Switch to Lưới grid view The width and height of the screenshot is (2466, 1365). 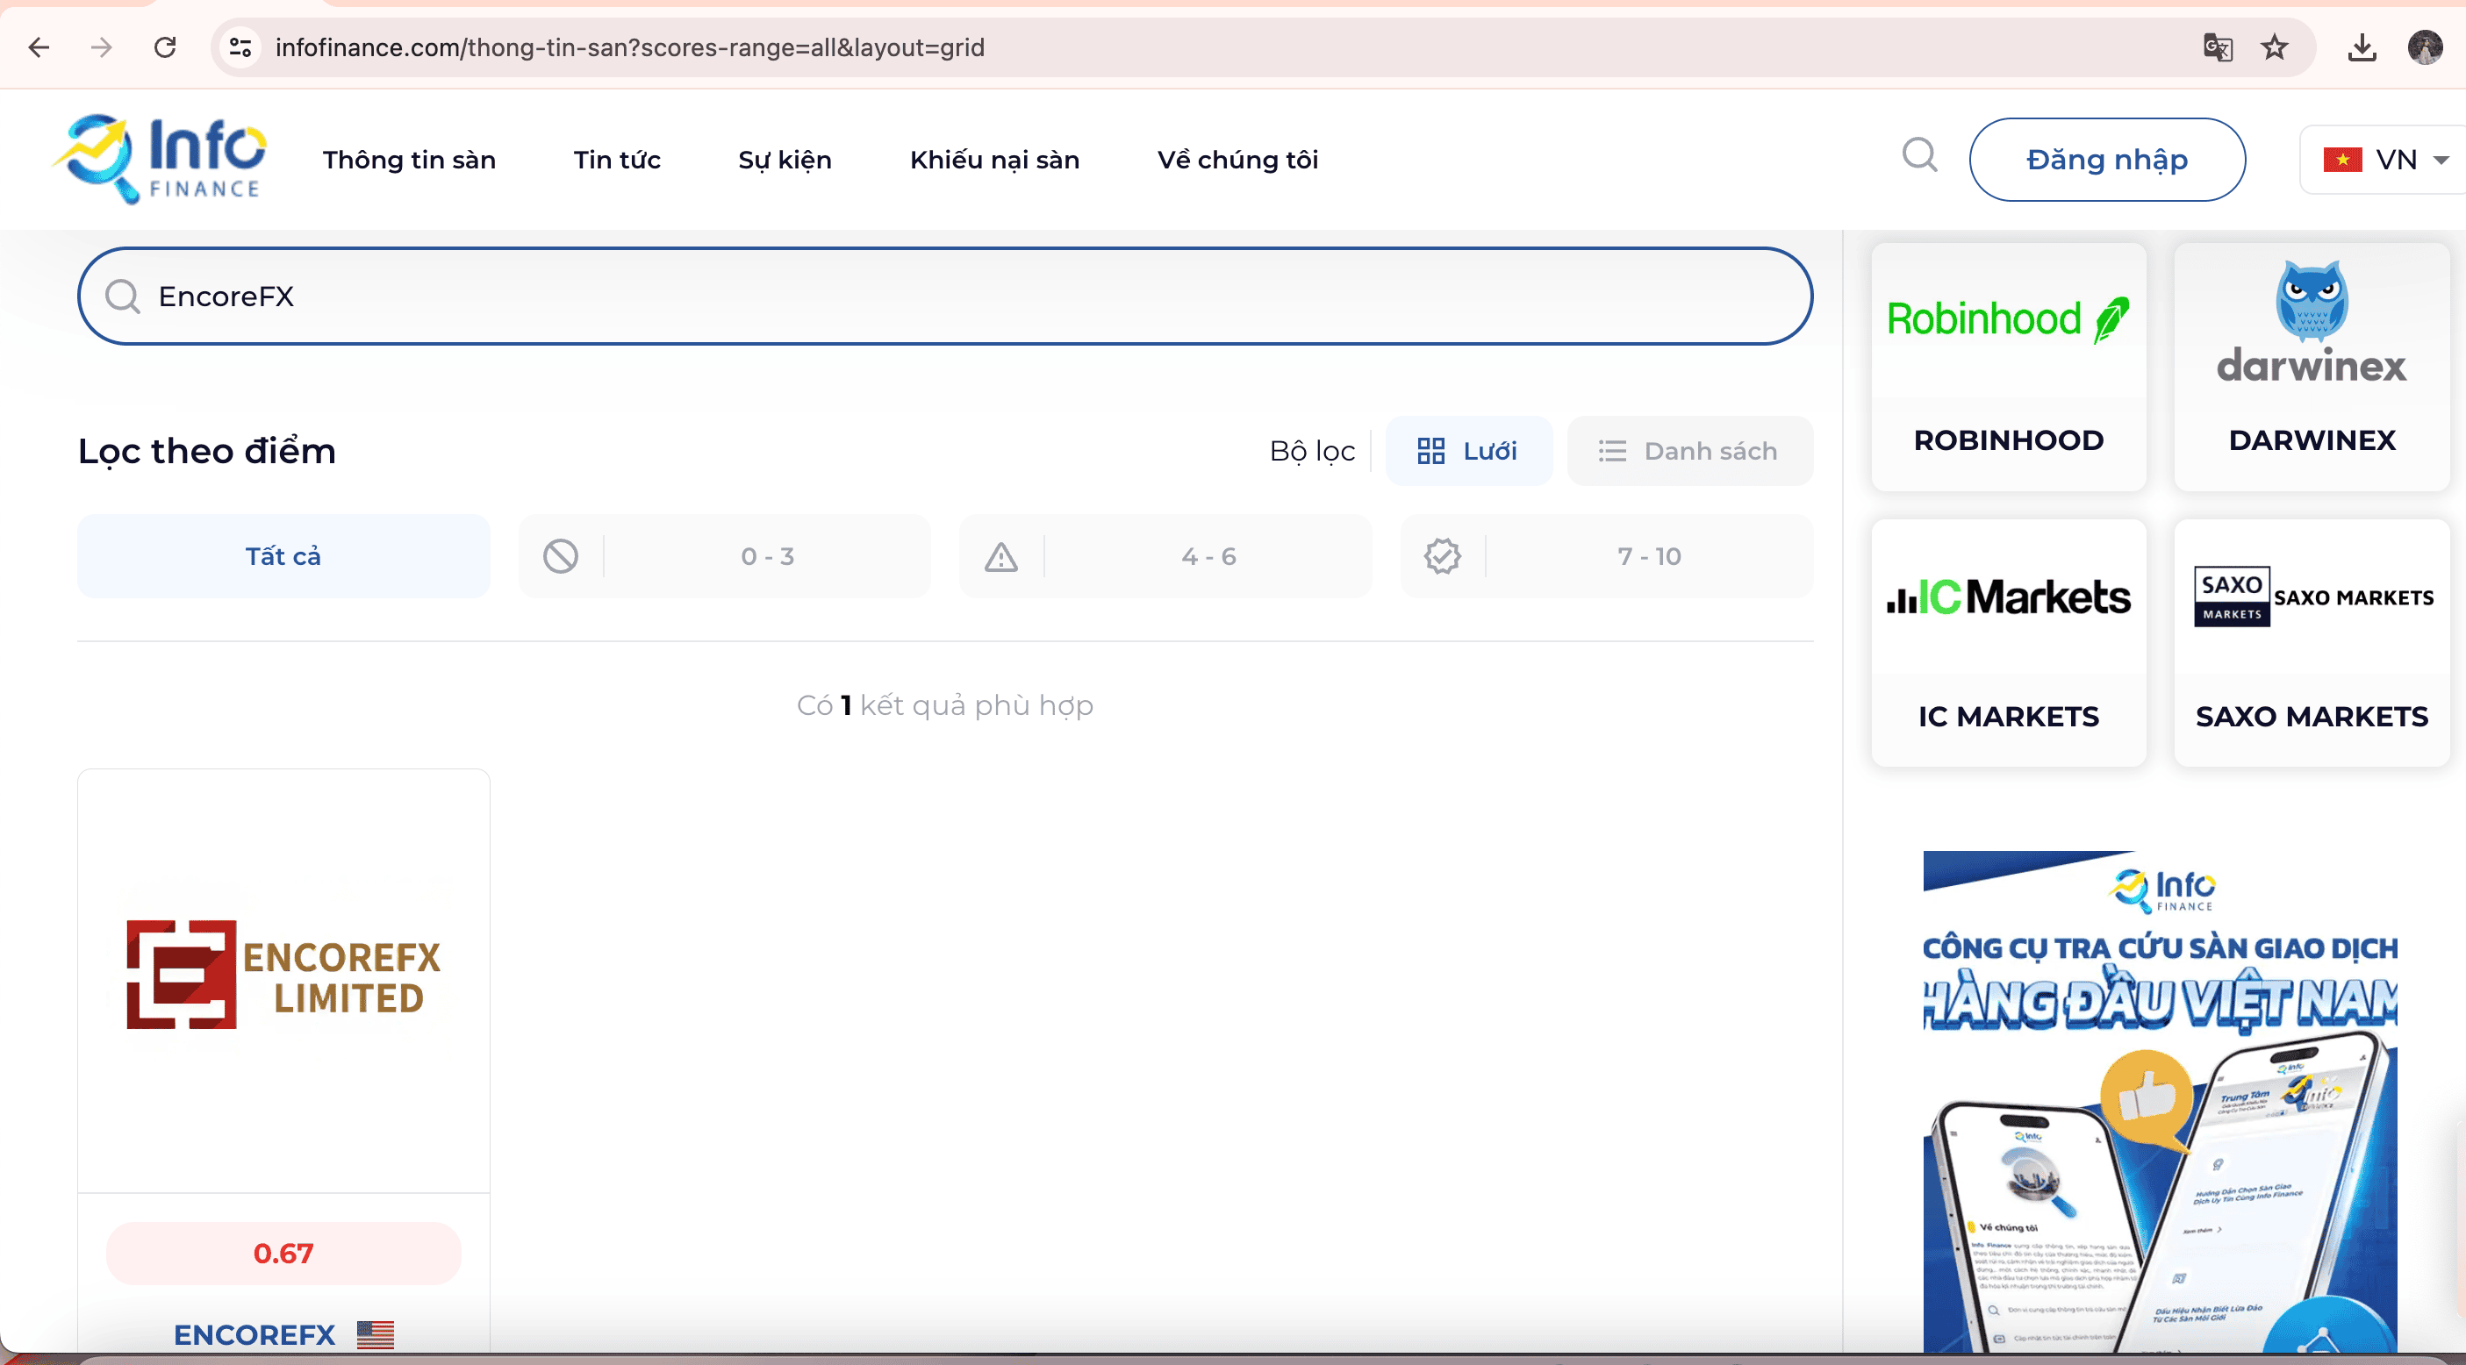point(1468,451)
